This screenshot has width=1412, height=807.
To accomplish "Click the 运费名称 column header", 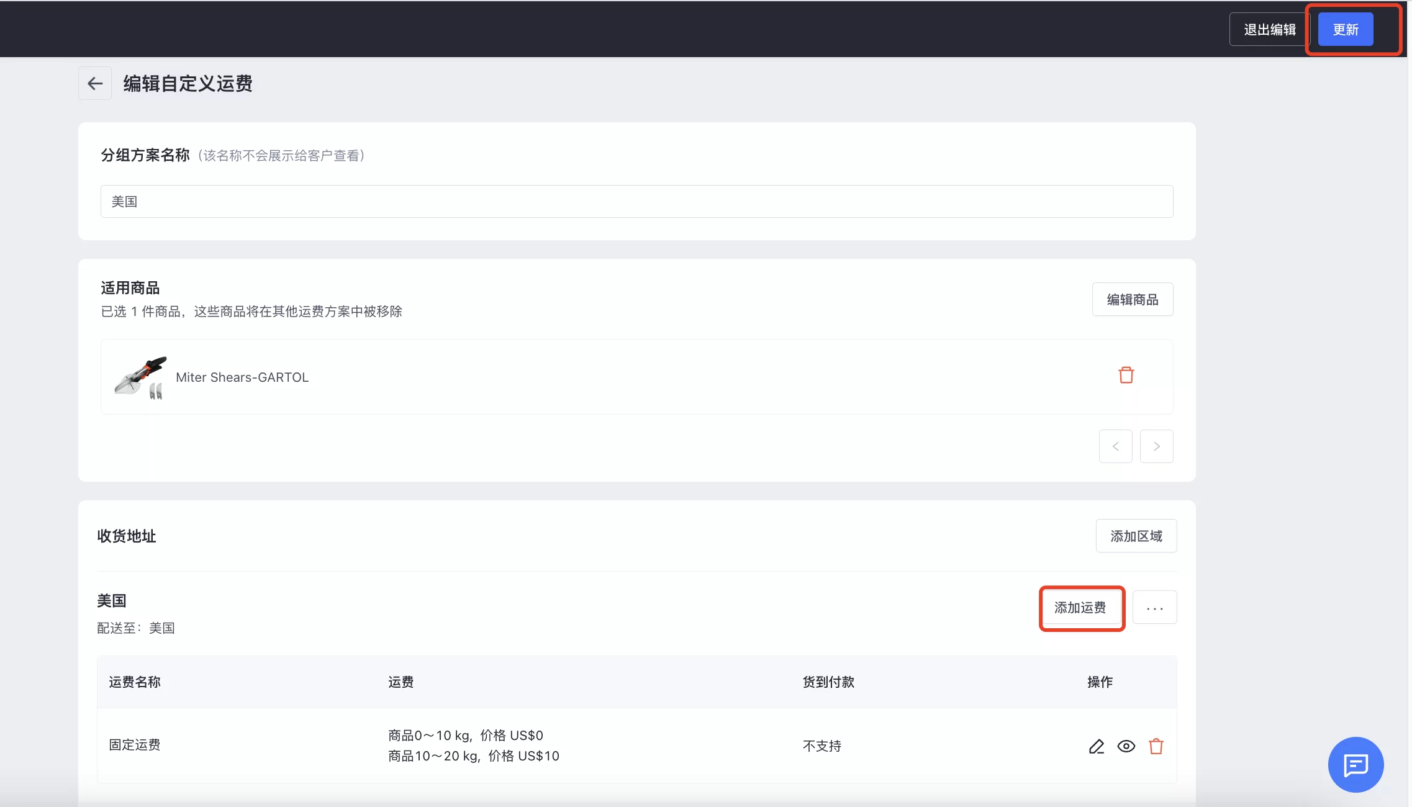I will click(x=134, y=682).
